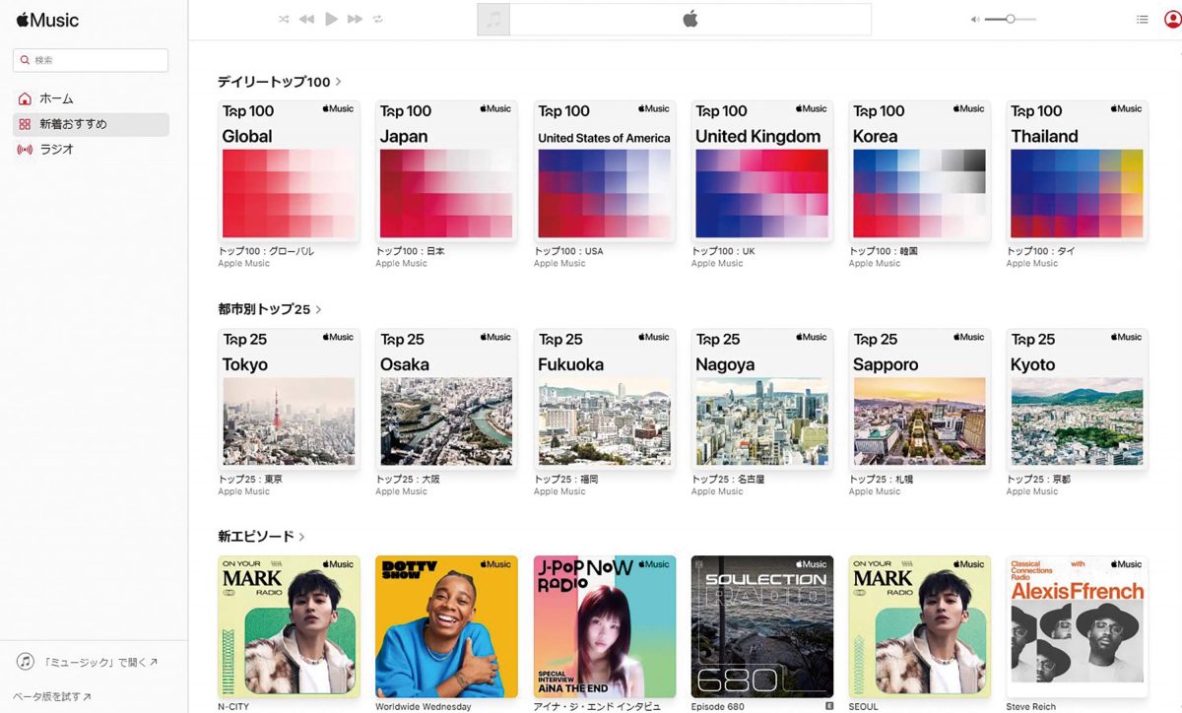Click トップ25：大阪 title text
This screenshot has height=713, width=1182.
(x=408, y=479)
